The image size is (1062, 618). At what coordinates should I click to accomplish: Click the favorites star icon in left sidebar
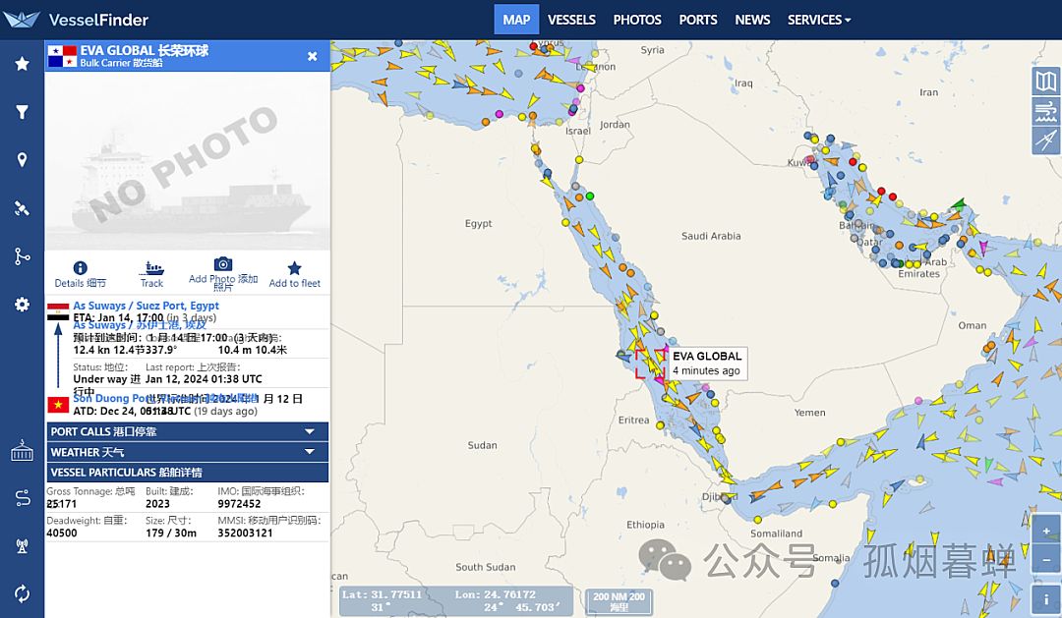tap(22, 64)
